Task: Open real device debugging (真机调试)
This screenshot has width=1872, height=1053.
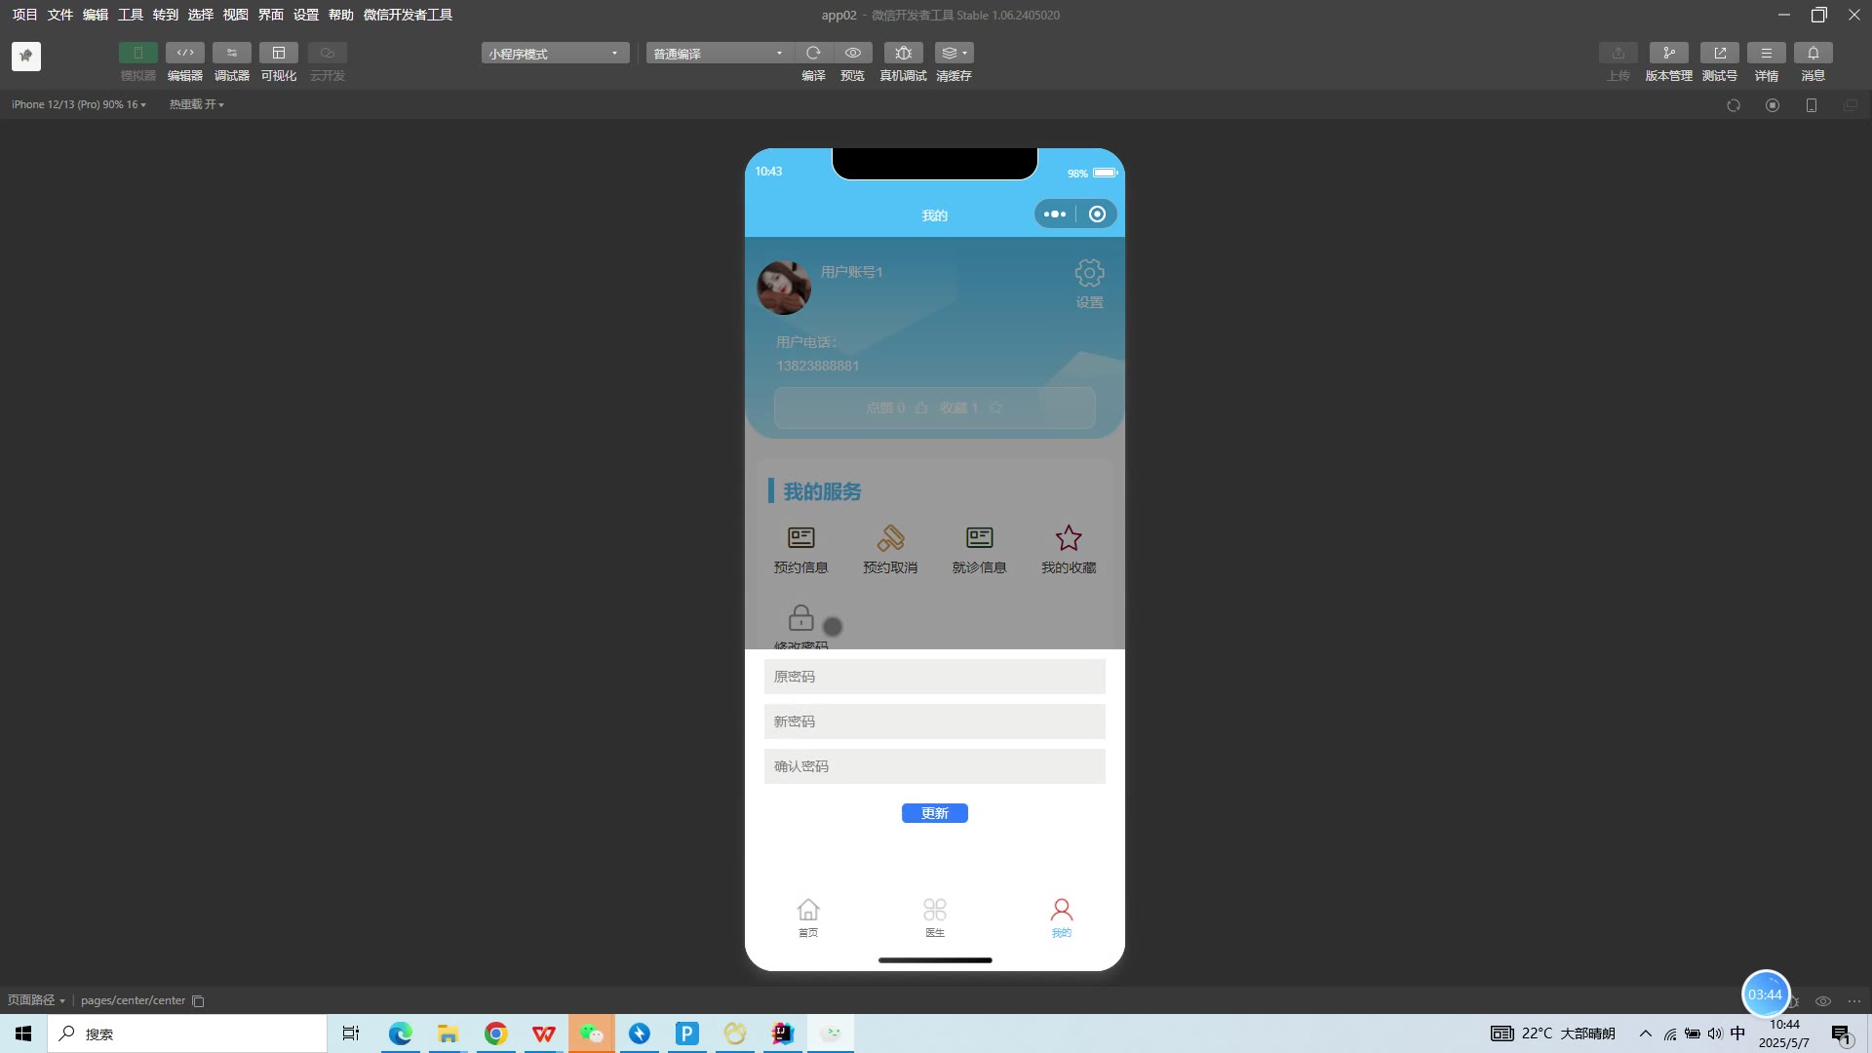Action: point(903,53)
